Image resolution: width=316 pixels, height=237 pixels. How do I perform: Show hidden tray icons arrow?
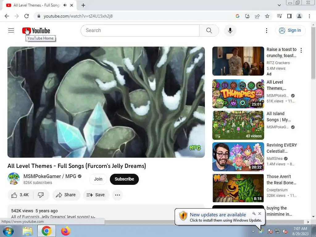pos(253,231)
